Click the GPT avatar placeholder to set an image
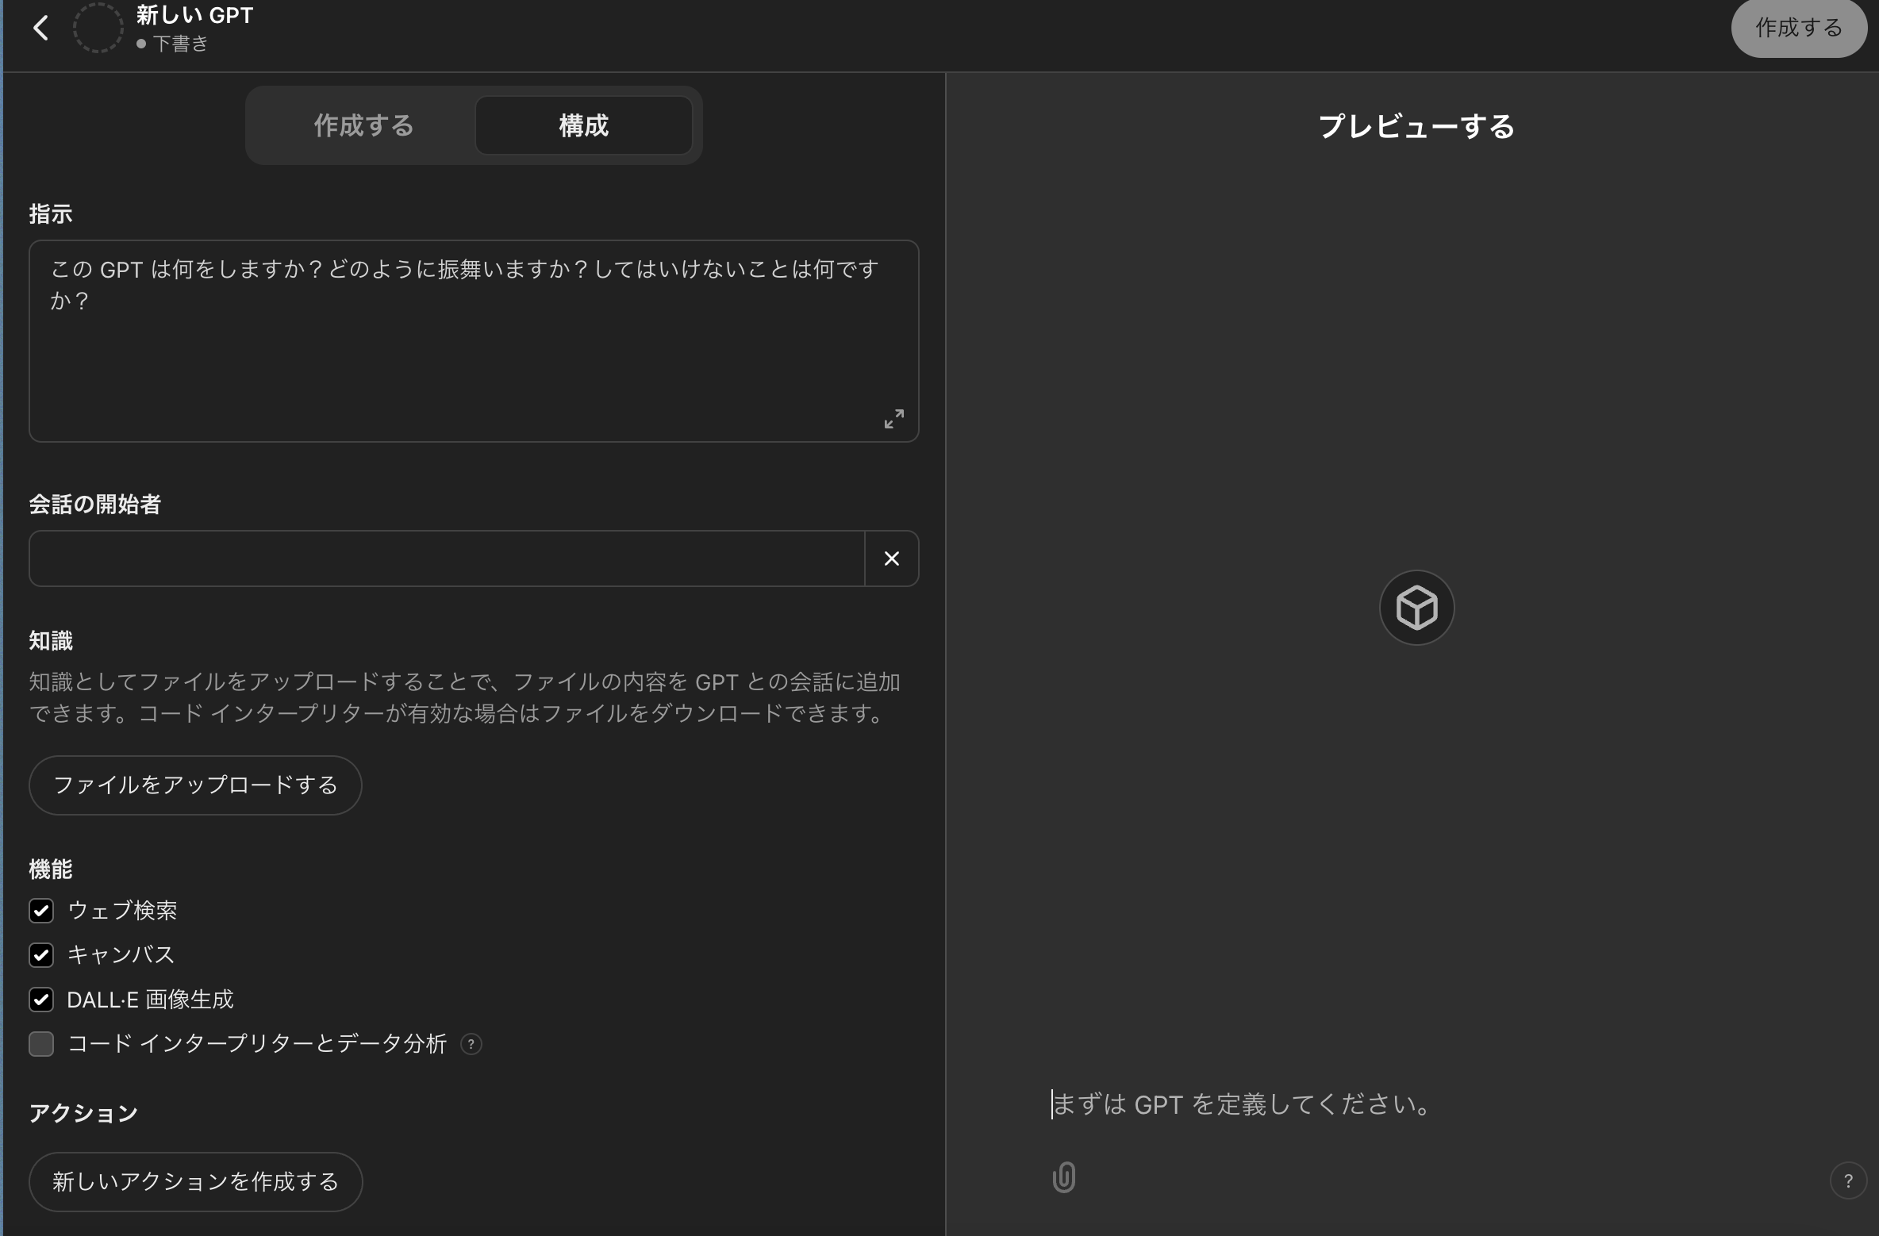This screenshot has width=1879, height=1236. point(97,27)
